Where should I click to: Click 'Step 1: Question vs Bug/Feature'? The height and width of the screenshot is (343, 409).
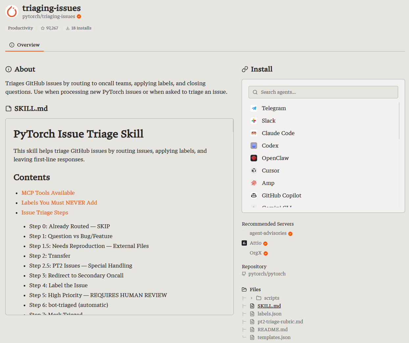[x=71, y=236]
